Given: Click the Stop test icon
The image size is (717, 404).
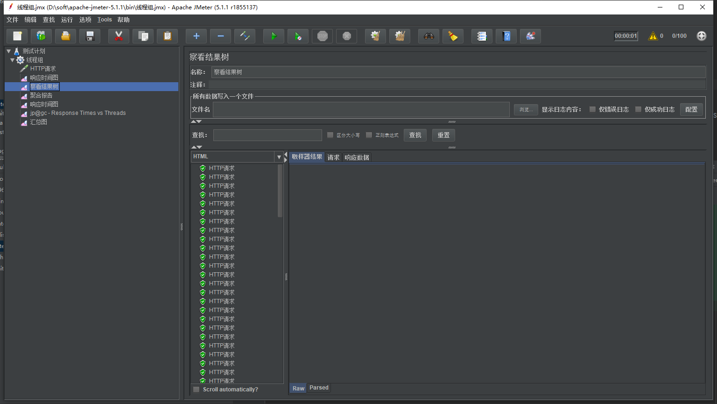Looking at the screenshot, I should (323, 36).
